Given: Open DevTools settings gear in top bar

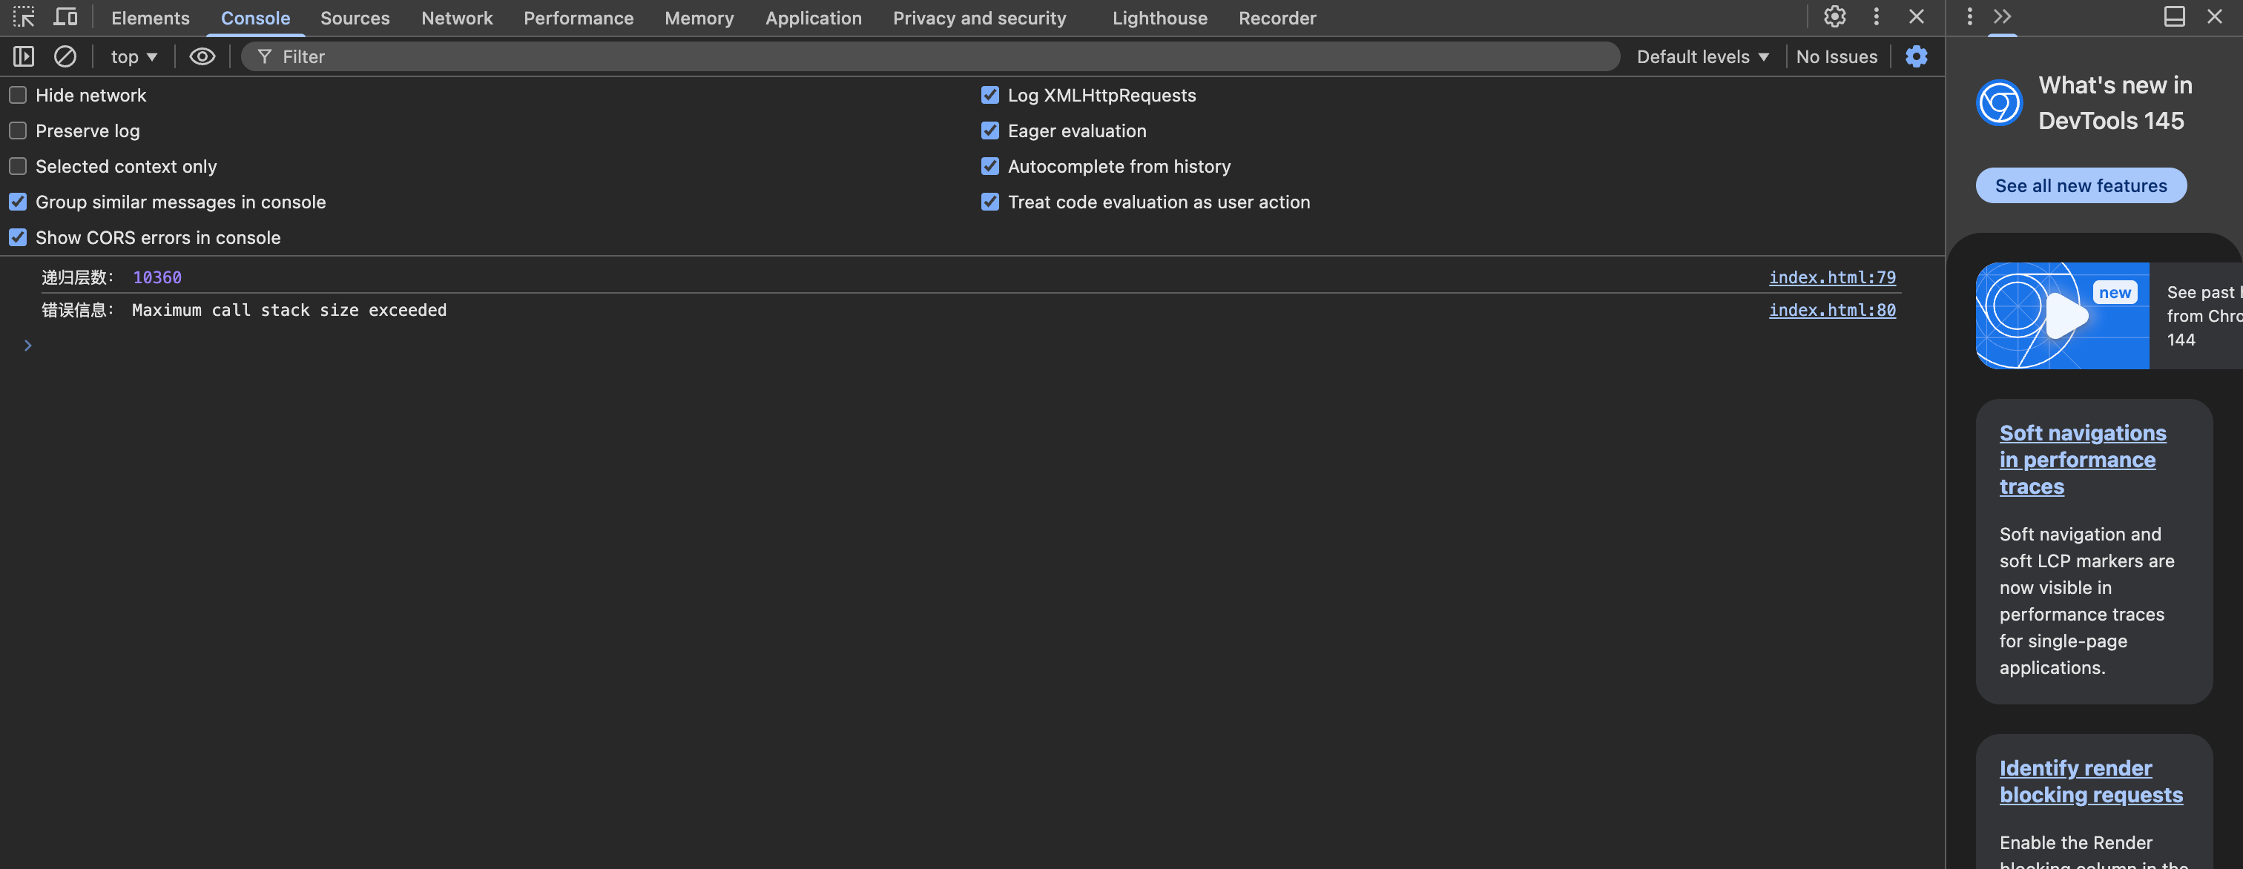Looking at the screenshot, I should click(1834, 16).
